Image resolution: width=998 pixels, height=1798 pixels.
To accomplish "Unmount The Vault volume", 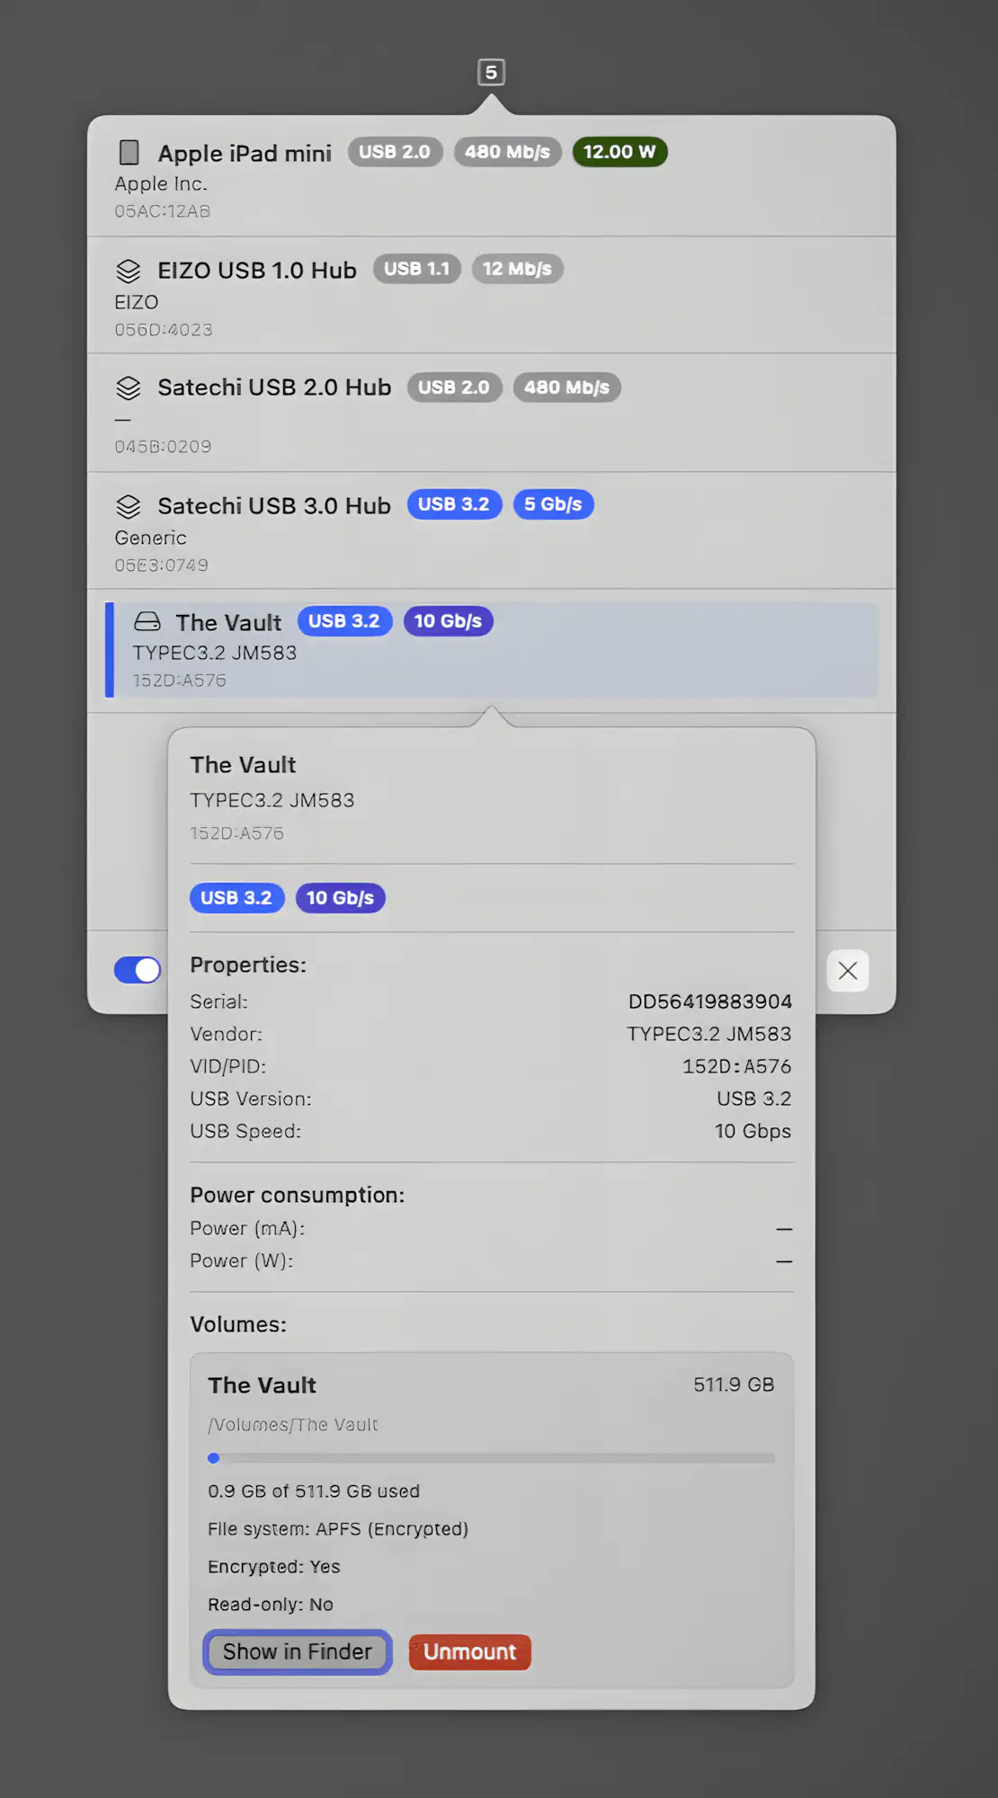I will point(469,1652).
